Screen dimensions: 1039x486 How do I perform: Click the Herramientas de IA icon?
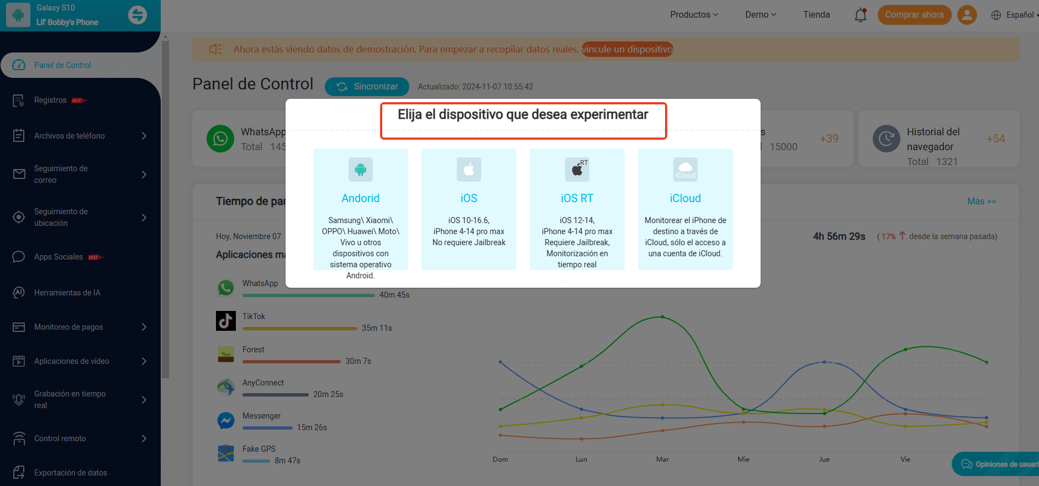tap(19, 292)
